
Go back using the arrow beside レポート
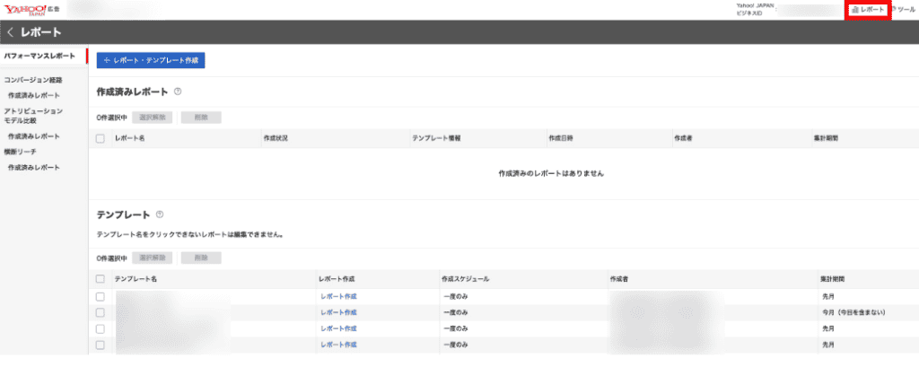click(x=10, y=31)
